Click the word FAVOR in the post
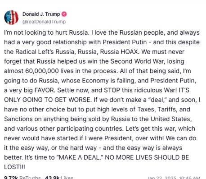Viewport: 206px width, 179px height. pos(45,90)
